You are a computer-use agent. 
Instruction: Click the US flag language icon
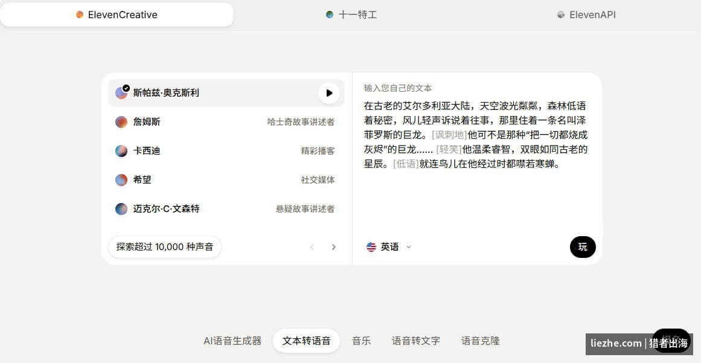pyautogui.click(x=371, y=247)
